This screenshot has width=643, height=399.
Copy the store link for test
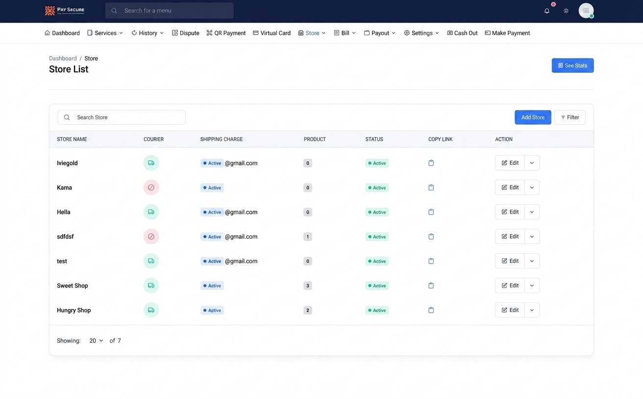pyautogui.click(x=431, y=261)
